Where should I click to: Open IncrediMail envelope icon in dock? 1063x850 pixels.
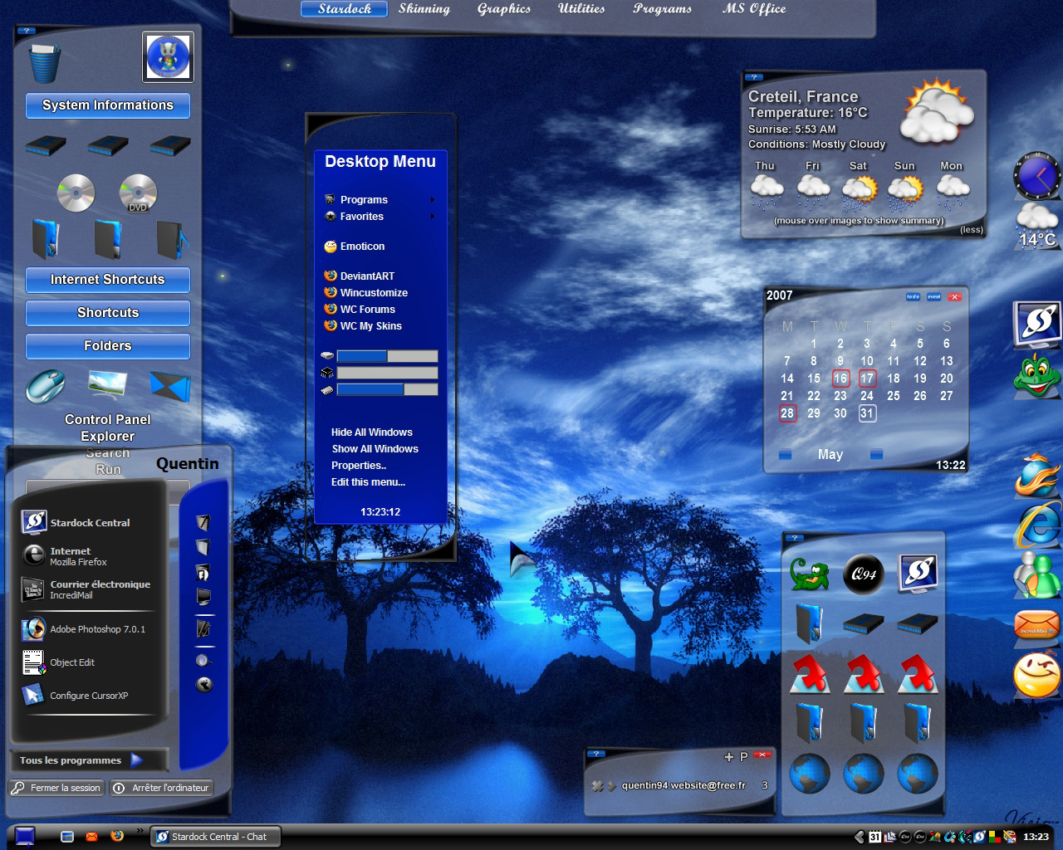(x=1037, y=624)
